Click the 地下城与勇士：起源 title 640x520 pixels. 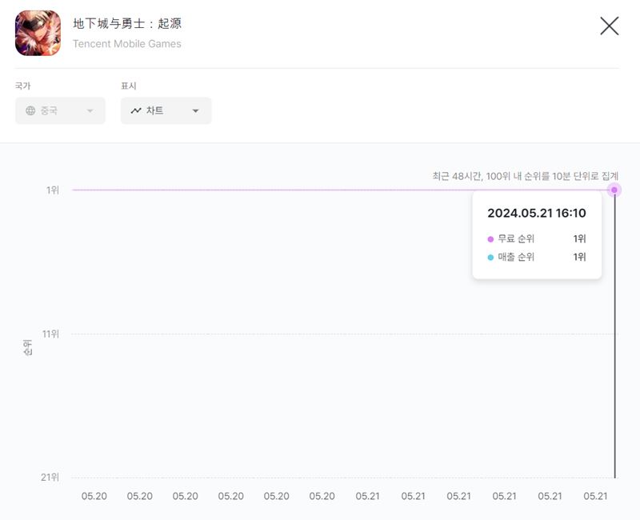coord(127,23)
